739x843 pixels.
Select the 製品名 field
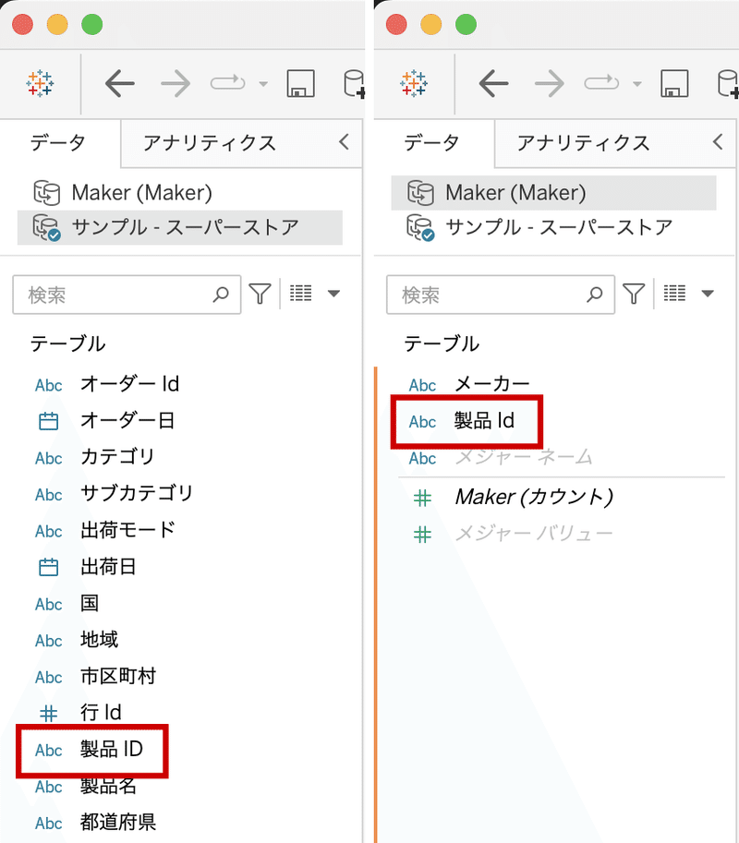[108, 786]
